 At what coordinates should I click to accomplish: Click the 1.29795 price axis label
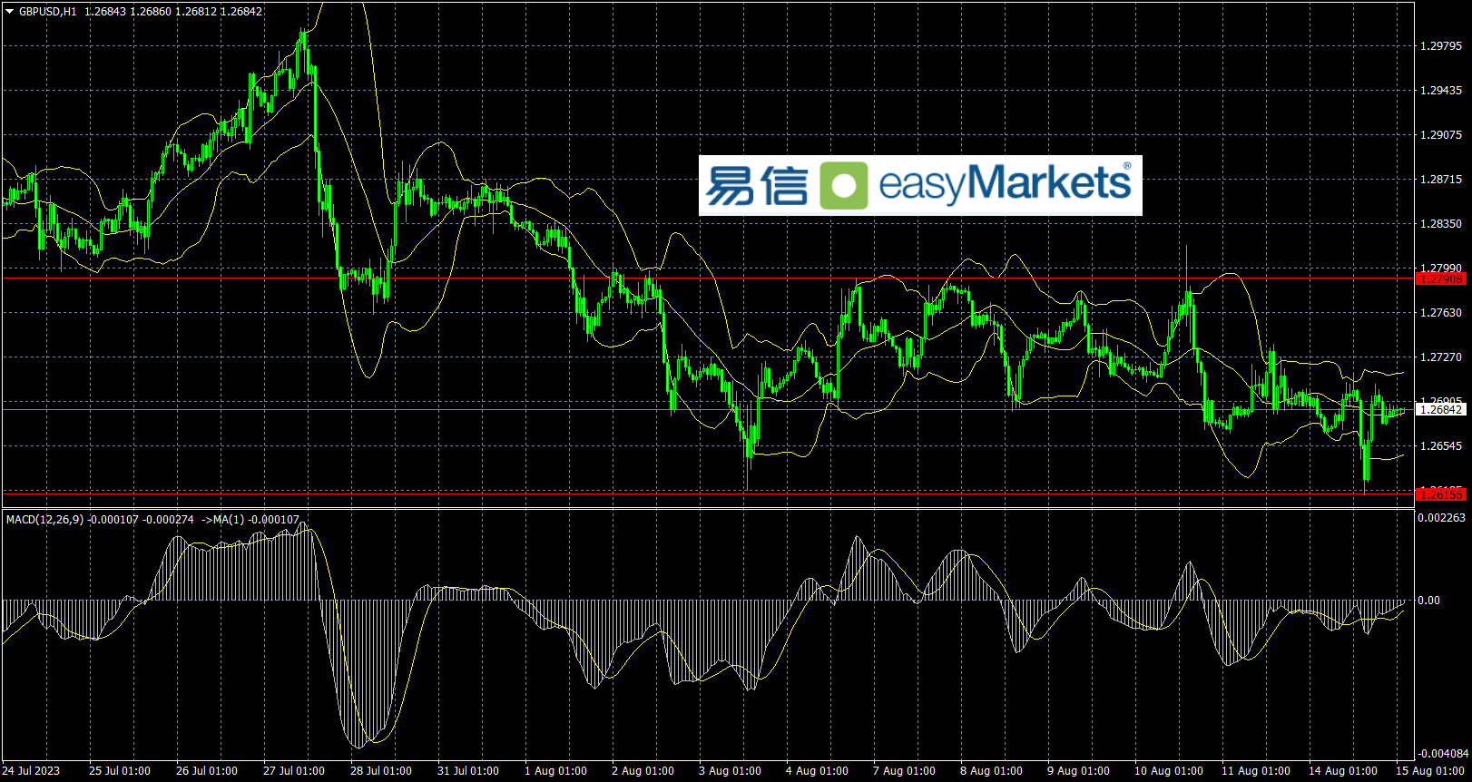point(1441,46)
